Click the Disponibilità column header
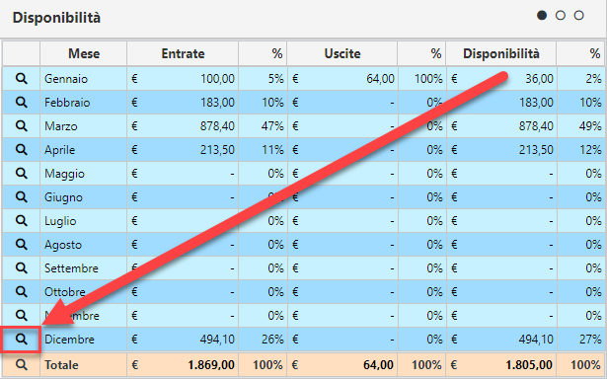Image resolution: width=607 pixels, height=379 pixels. tap(501, 53)
